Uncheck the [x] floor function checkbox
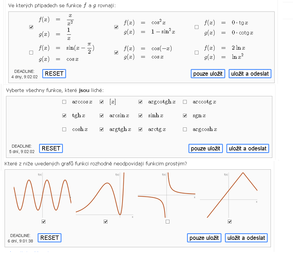Screen dimensions: 293x257 (x=102, y=102)
